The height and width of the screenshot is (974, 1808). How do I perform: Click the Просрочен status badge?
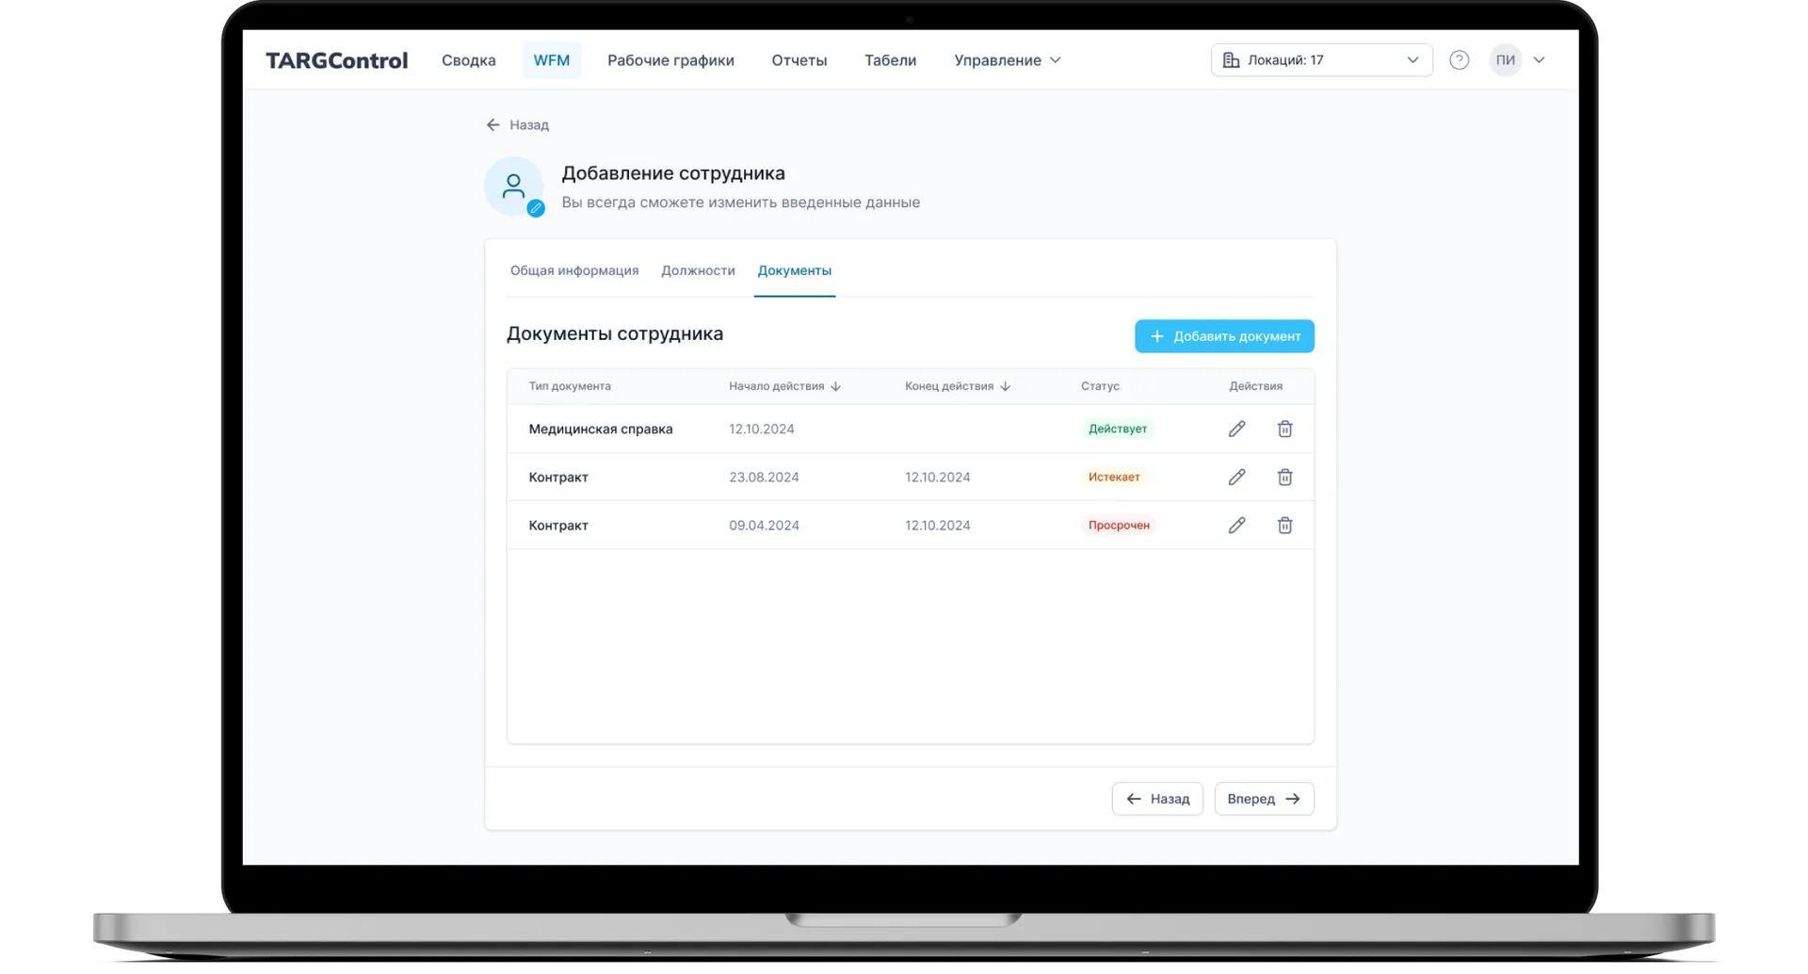(x=1119, y=525)
